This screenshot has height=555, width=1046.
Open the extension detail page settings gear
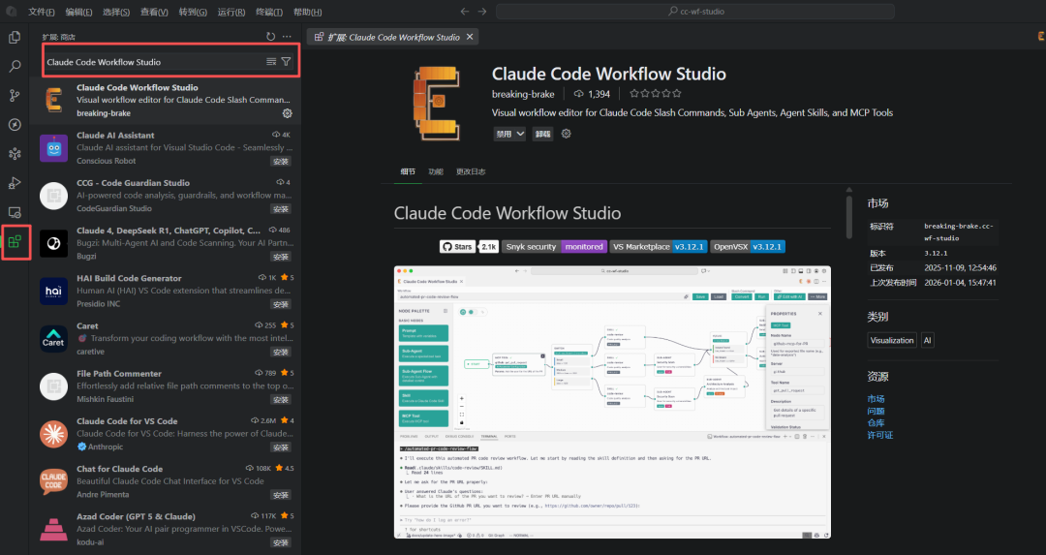[566, 134]
